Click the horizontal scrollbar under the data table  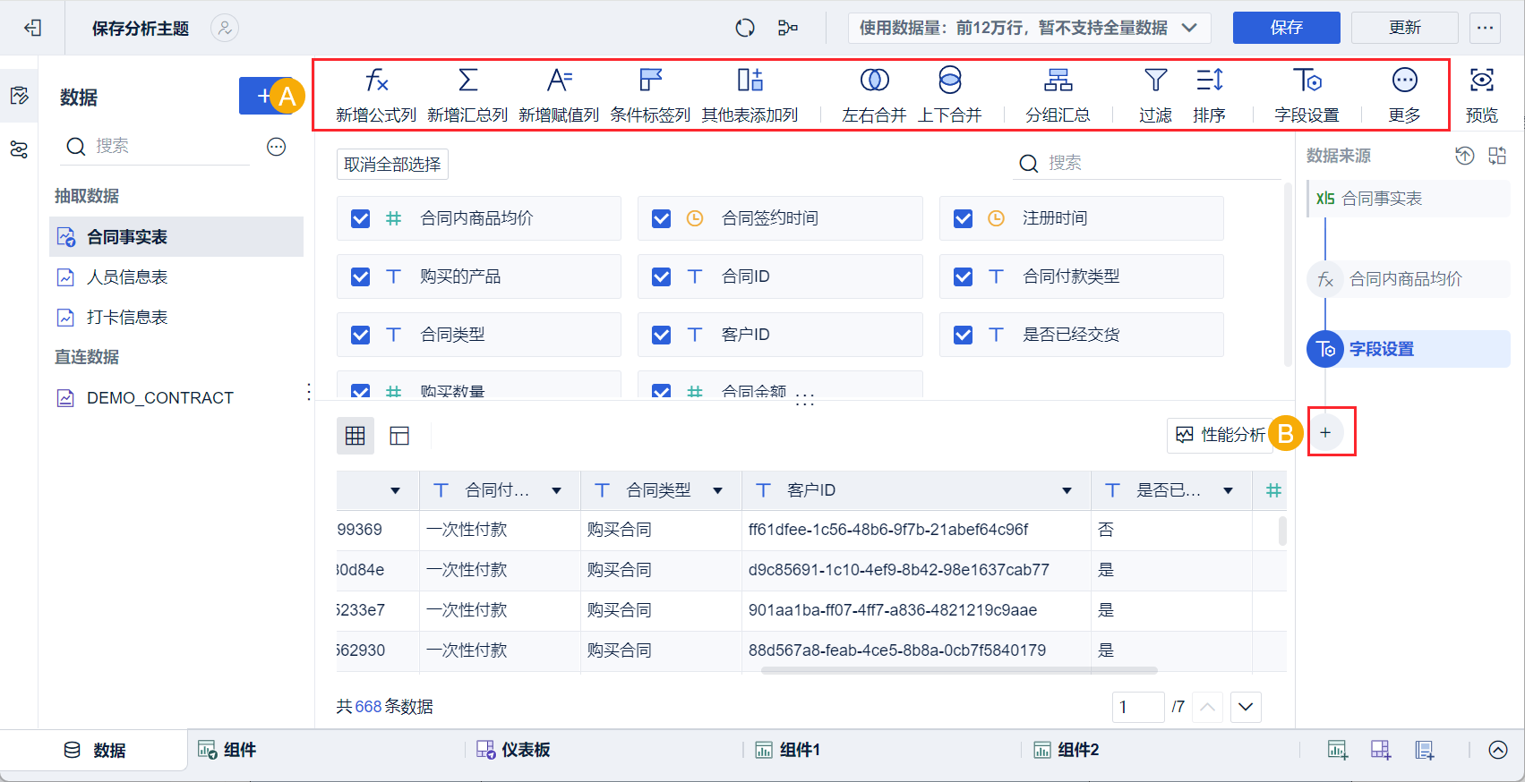click(959, 670)
